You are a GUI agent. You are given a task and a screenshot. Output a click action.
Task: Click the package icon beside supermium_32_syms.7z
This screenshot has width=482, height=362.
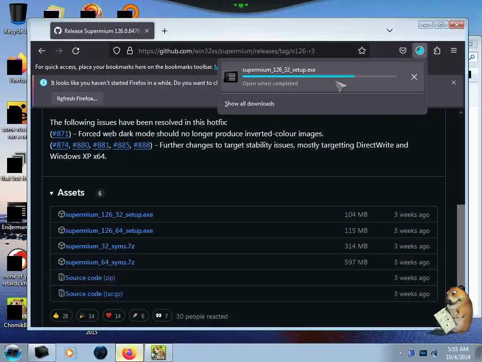[62, 246]
